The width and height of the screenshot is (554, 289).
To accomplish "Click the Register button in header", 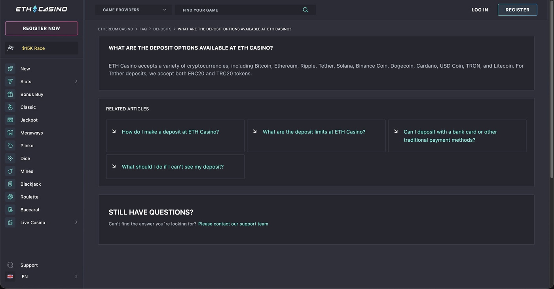I will (518, 10).
